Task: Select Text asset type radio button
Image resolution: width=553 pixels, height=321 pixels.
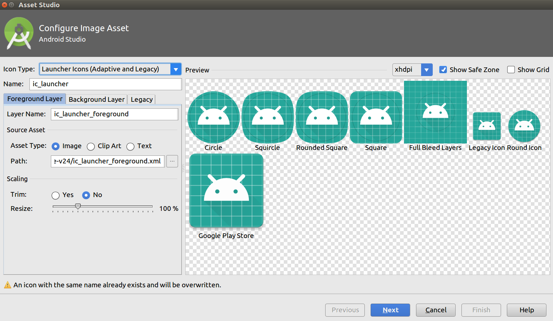Action: [x=130, y=146]
